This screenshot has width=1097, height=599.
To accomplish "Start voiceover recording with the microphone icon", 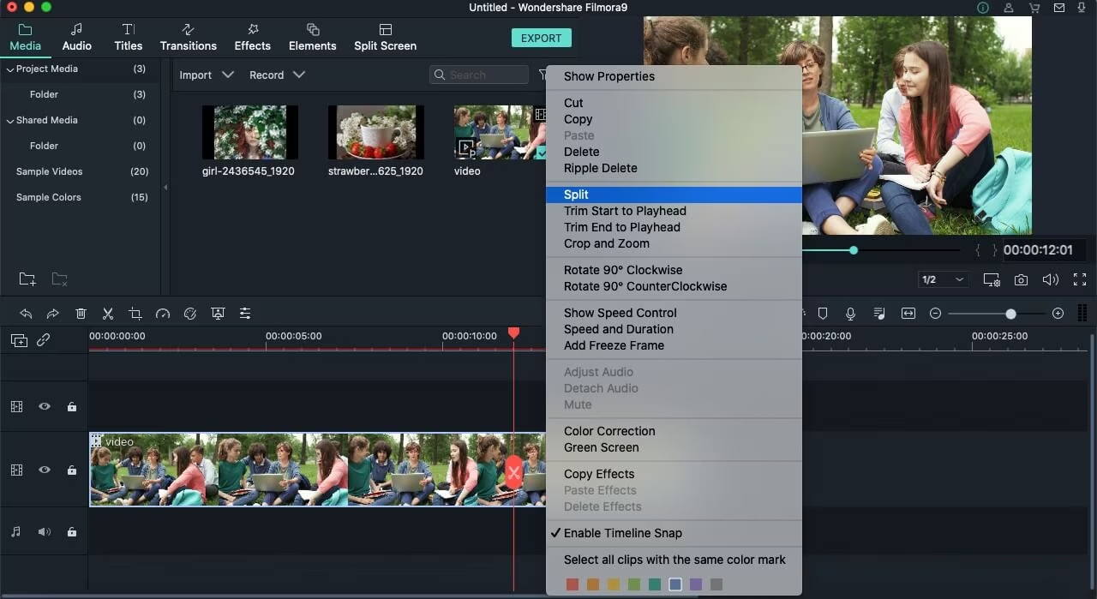I will (850, 313).
